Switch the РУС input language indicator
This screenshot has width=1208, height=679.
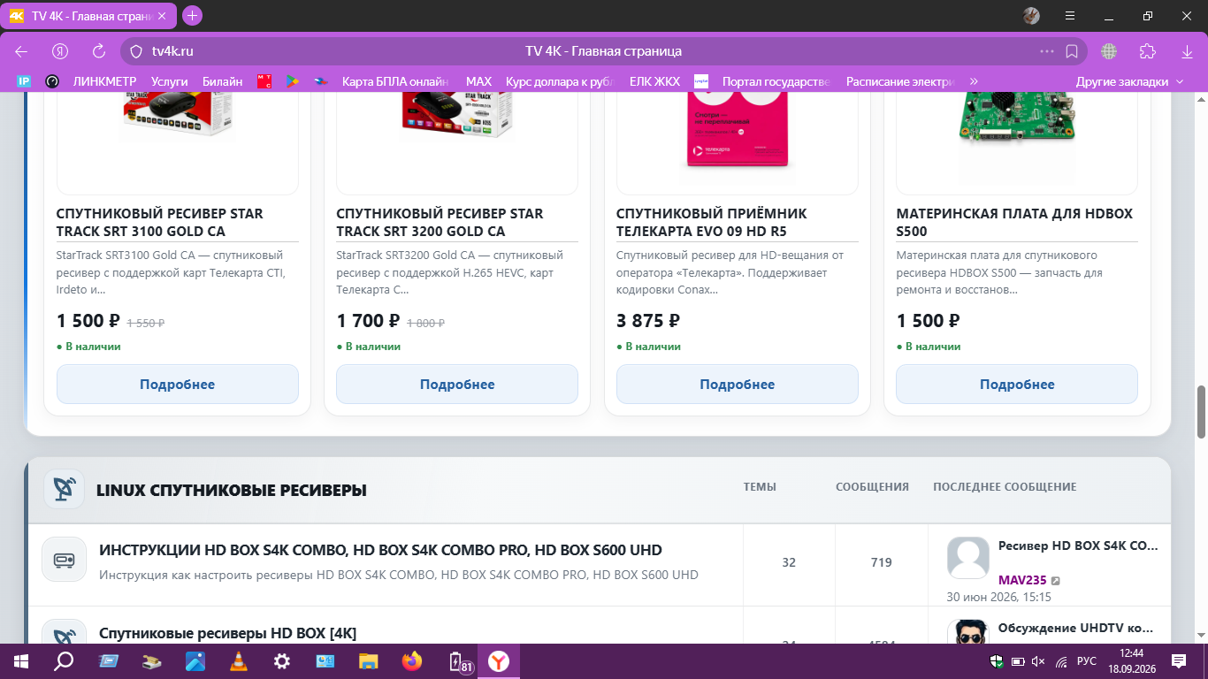(1087, 661)
